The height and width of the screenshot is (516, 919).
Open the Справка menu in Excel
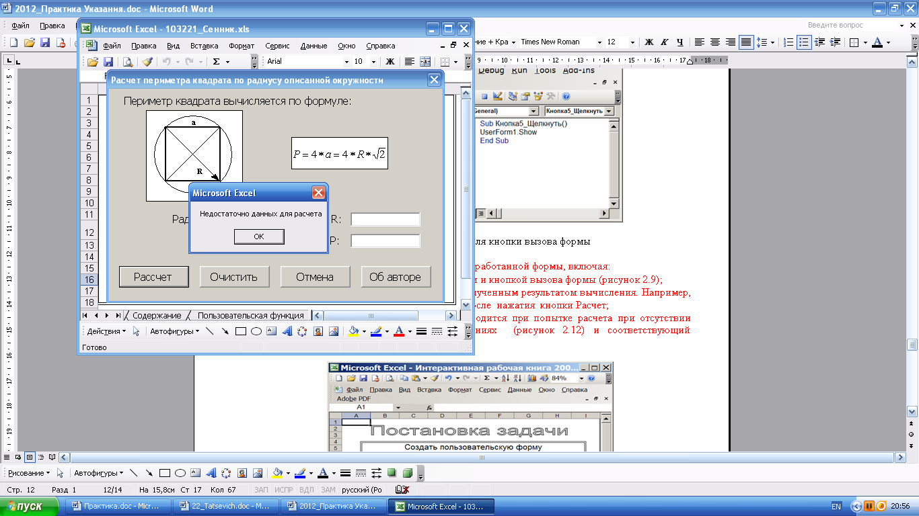pos(381,46)
